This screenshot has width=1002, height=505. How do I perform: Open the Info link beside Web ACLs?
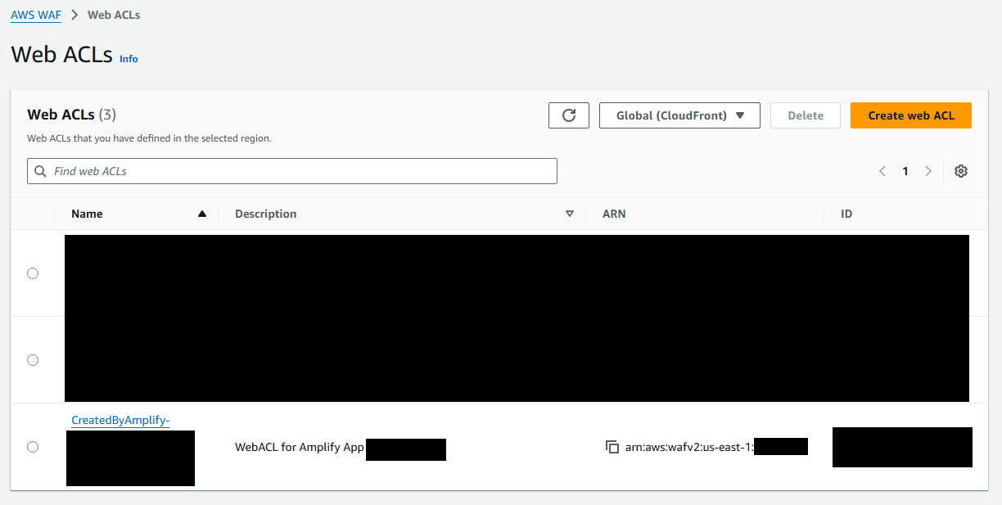(129, 59)
